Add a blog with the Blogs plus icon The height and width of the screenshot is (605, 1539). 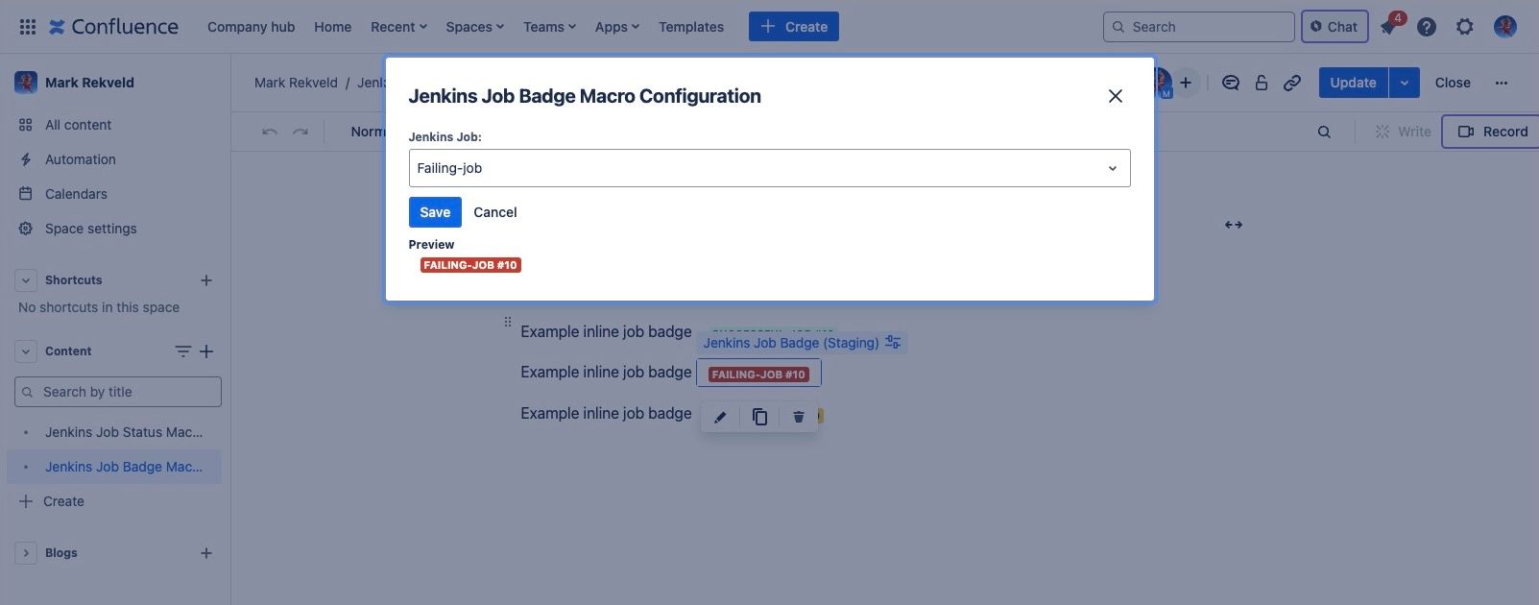pyautogui.click(x=205, y=553)
